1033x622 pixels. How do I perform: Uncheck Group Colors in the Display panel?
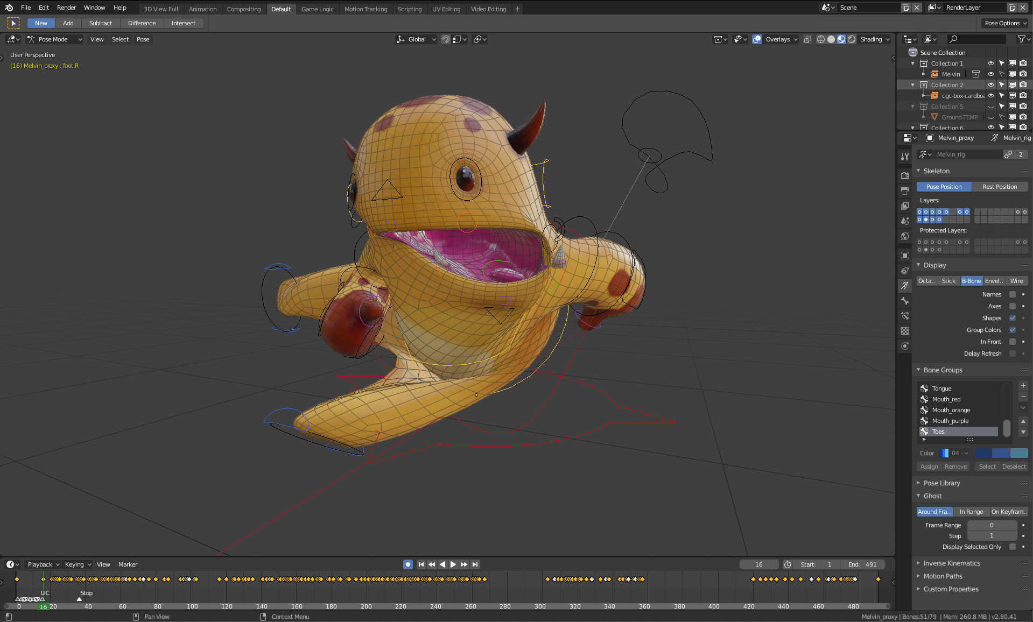[x=1013, y=330]
